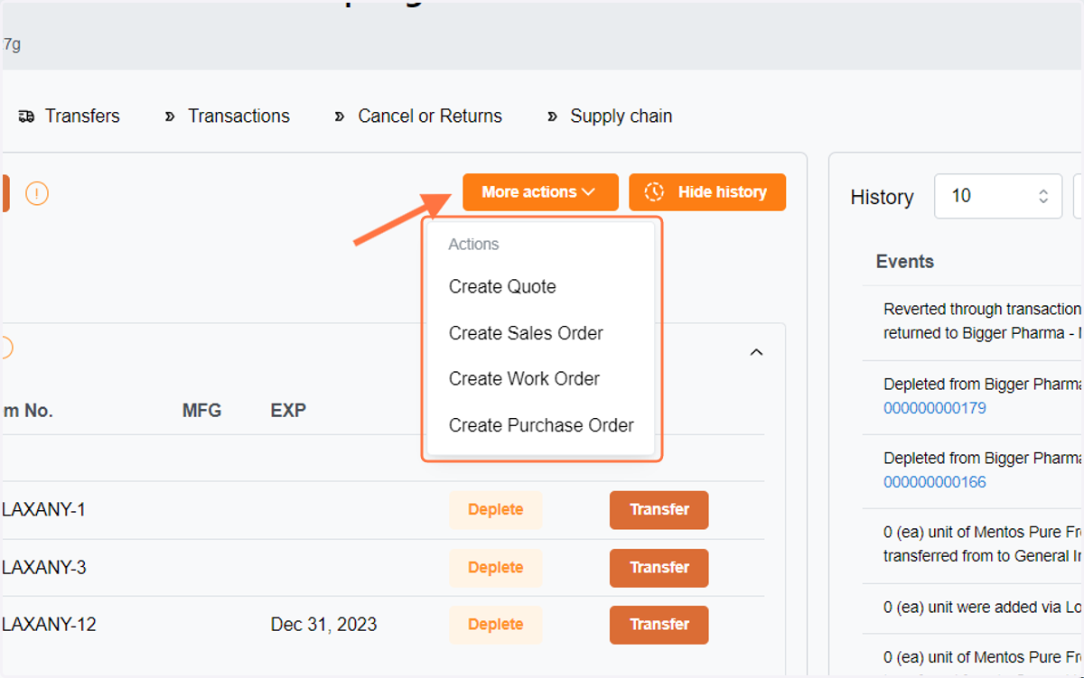The image size is (1084, 678).
Task: Open transaction link 000000000166
Action: point(935,482)
